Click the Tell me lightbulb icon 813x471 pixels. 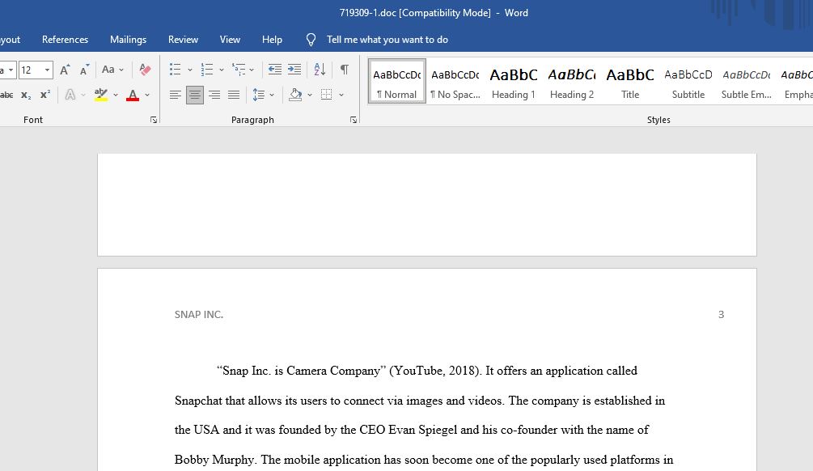[x=311, y=40]
